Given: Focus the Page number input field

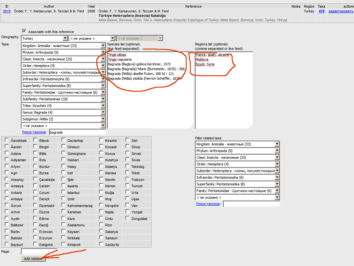Looking at the screenshot, I should click(x=39, y=251).
